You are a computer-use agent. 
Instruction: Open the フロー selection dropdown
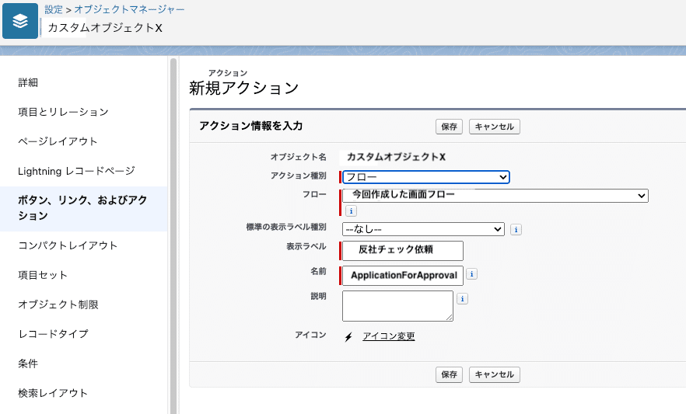tap(495, 196)
